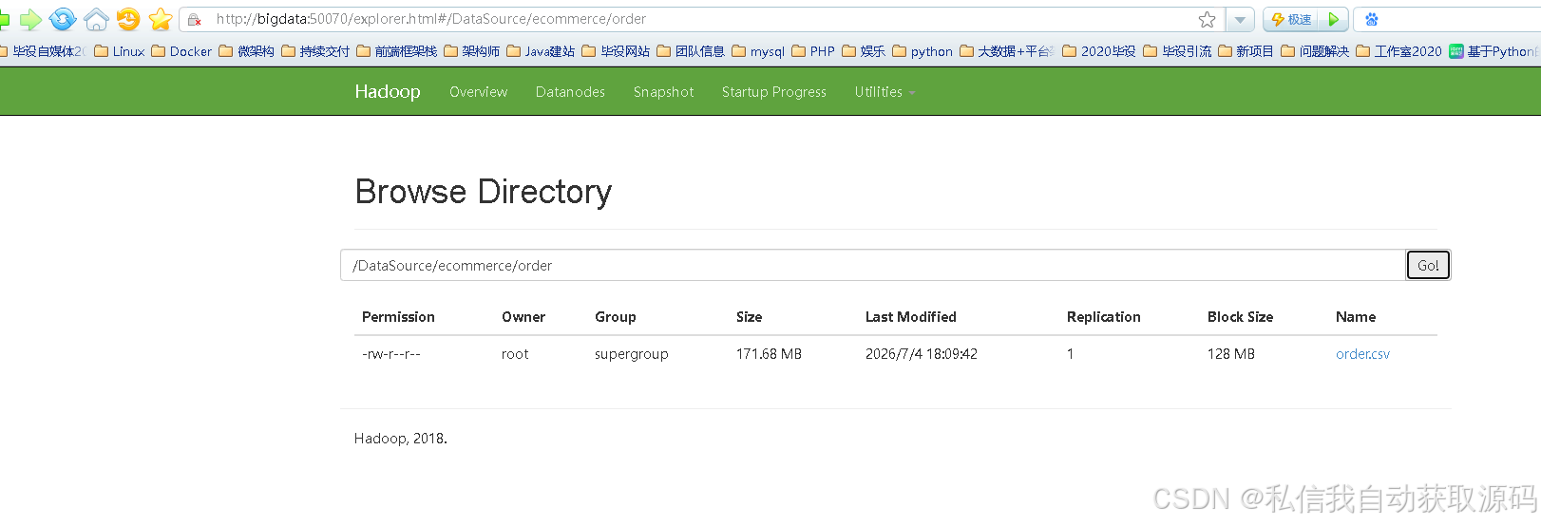Reload the page with the refresh icon
1541x525 pixels.
pos(63,19)
